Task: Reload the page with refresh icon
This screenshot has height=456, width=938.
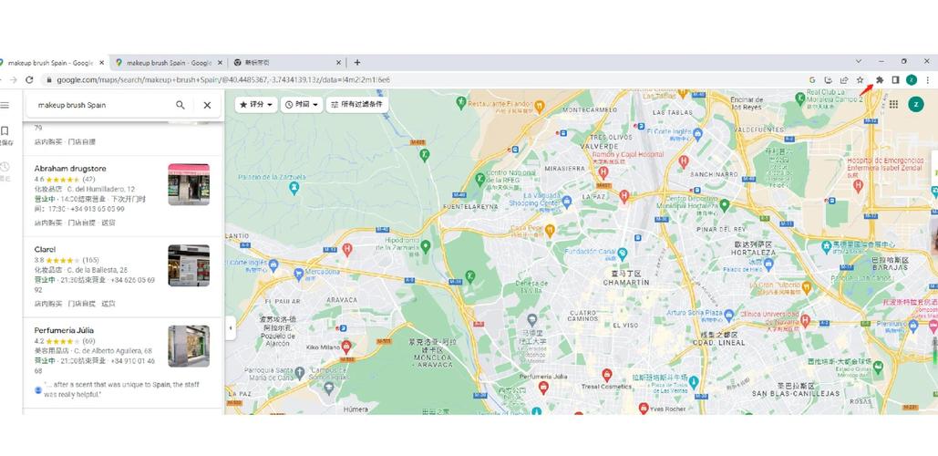Action: pyautogui.click(x=29, y=79)
